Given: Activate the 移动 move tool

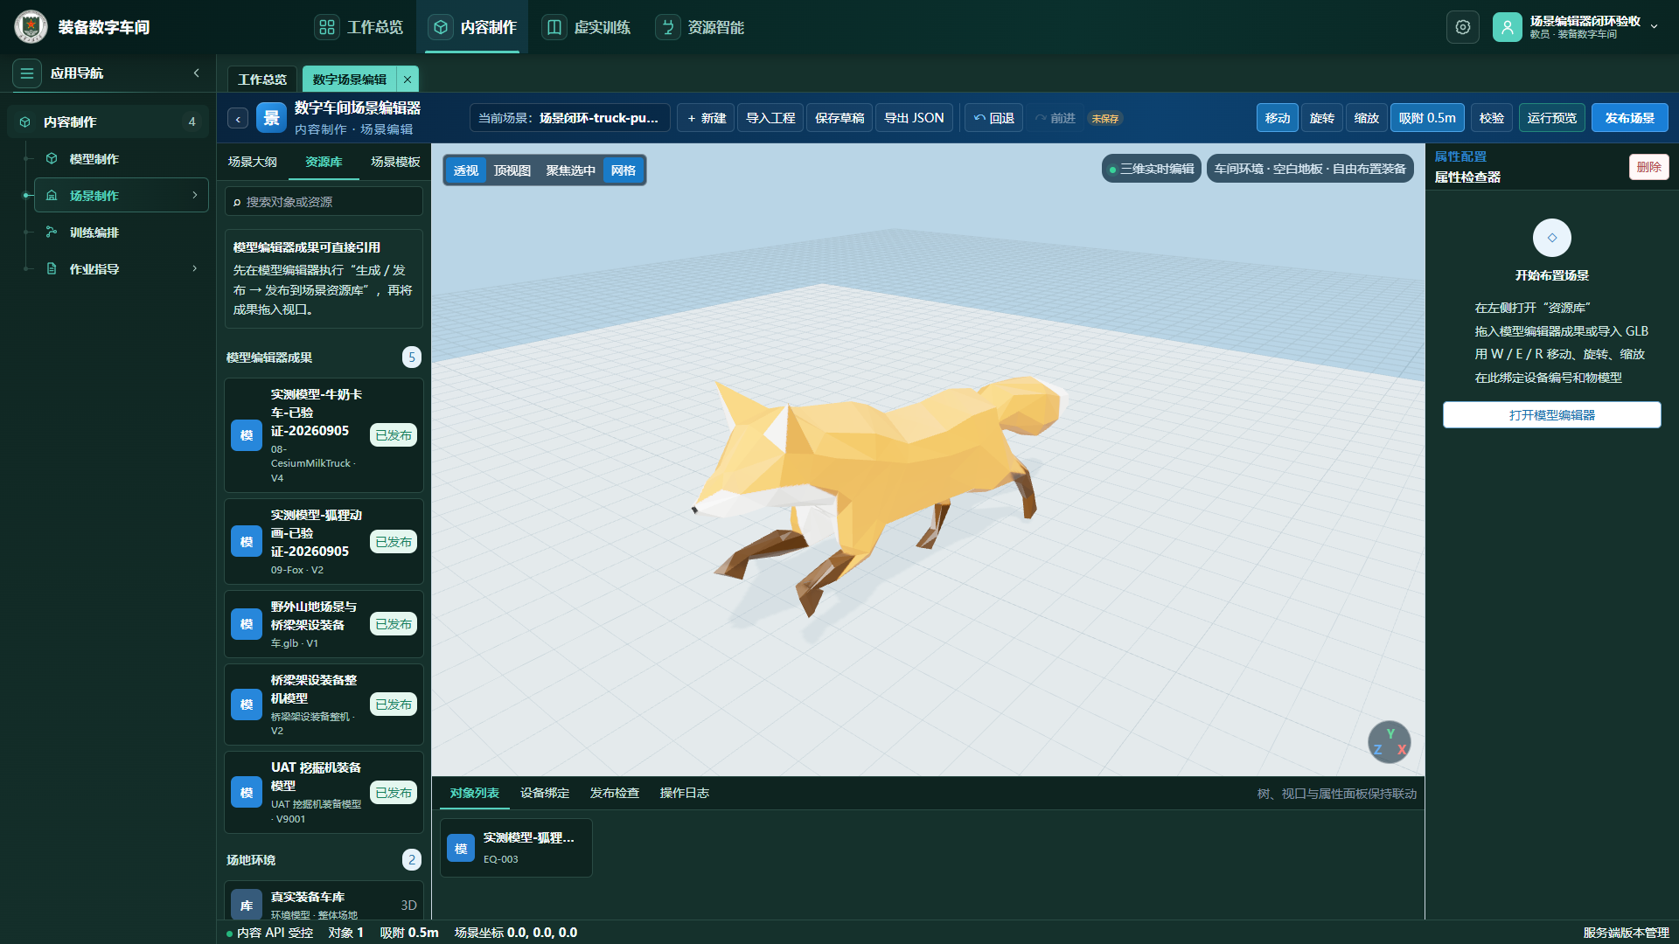Looking at the screenshot, I should tap(1278, 118).
